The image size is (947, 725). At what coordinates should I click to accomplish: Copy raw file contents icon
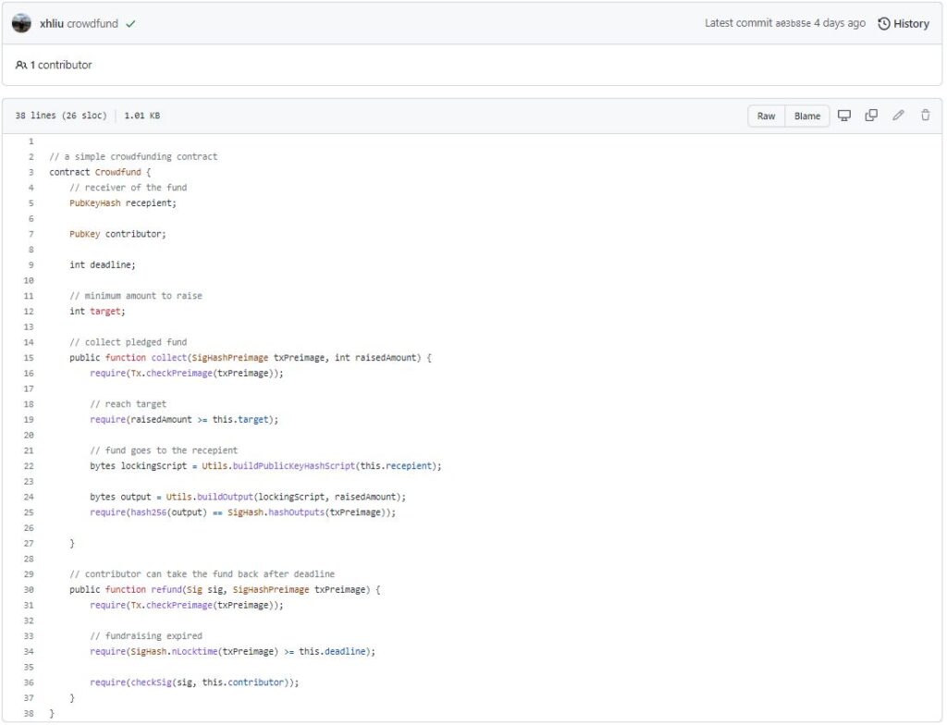(870, 116)
